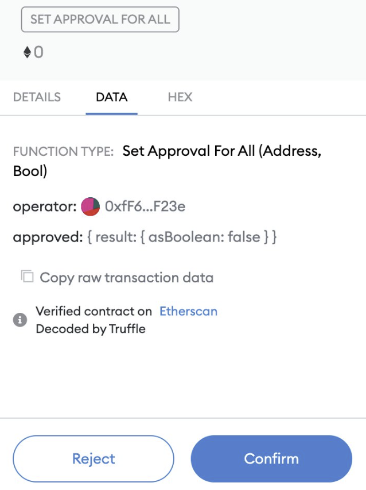Click the info icon beside Verified contract
Screen dimensions: 366x490
[x=20, y=320]
